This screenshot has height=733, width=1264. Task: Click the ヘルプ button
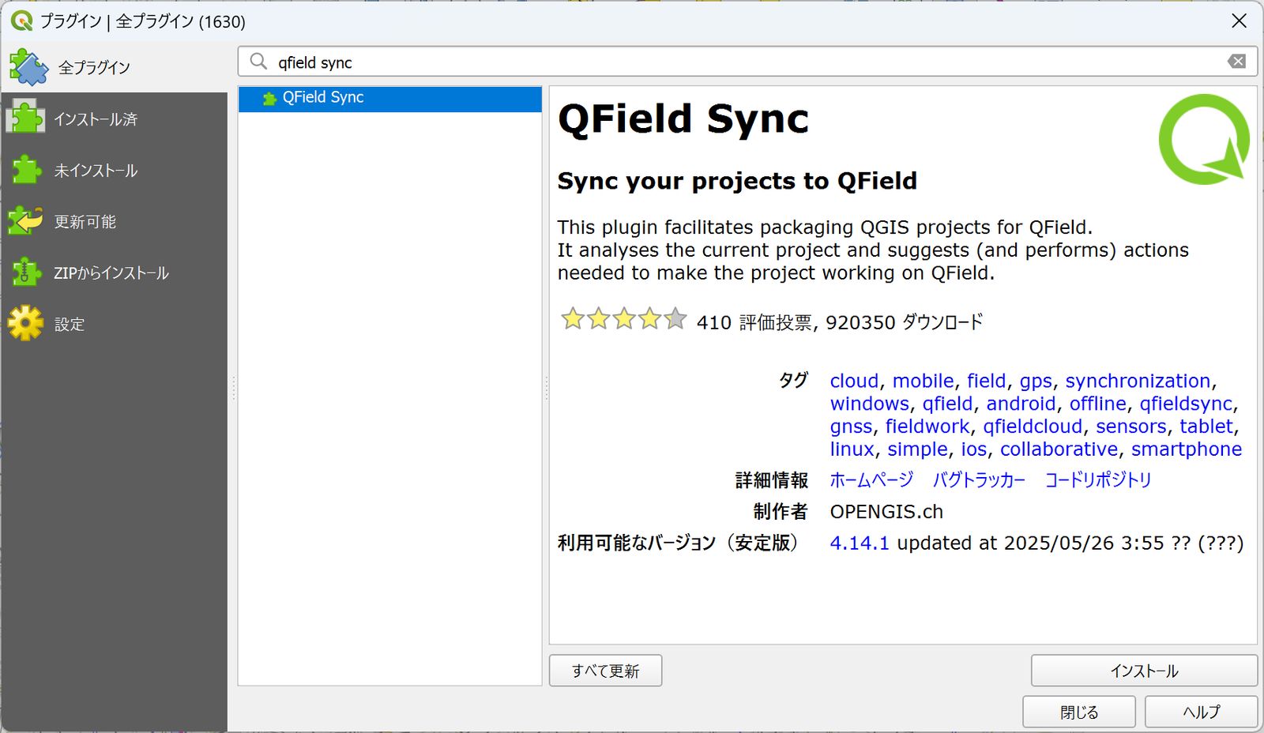(x=1201, y=712)
